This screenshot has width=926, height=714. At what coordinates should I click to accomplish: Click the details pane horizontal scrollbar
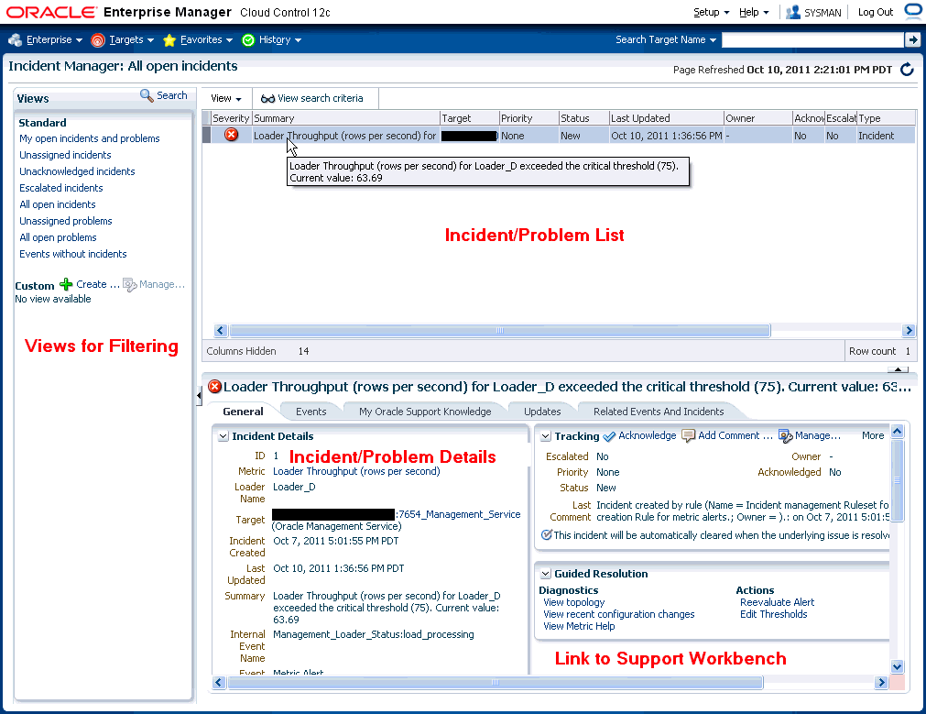click(495, 683)
